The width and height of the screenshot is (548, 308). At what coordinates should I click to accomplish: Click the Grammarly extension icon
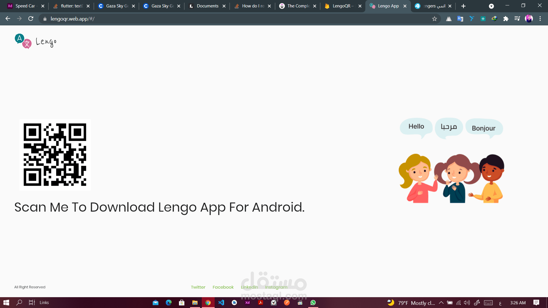click(x=472, y=19)
